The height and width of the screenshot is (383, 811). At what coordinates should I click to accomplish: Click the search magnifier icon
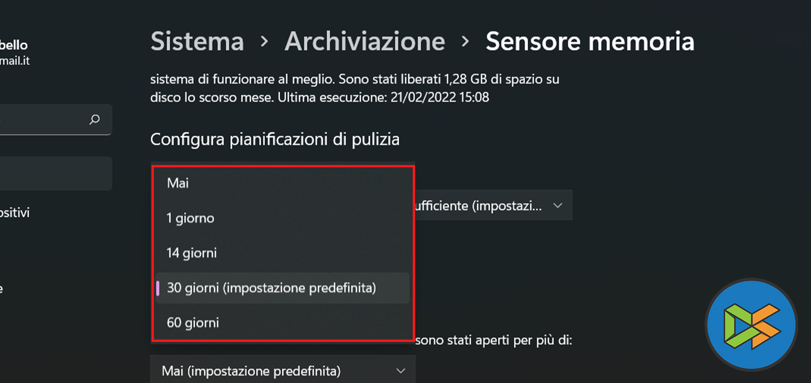(95, 119)
